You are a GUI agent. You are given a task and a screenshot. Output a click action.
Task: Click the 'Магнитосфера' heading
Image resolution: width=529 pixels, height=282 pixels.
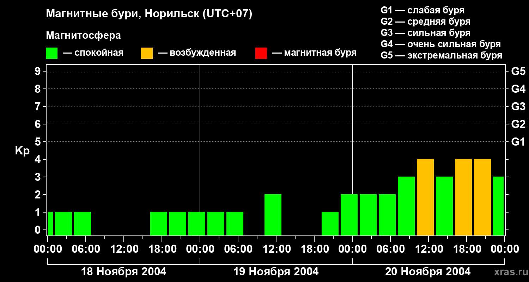point(84,36)
